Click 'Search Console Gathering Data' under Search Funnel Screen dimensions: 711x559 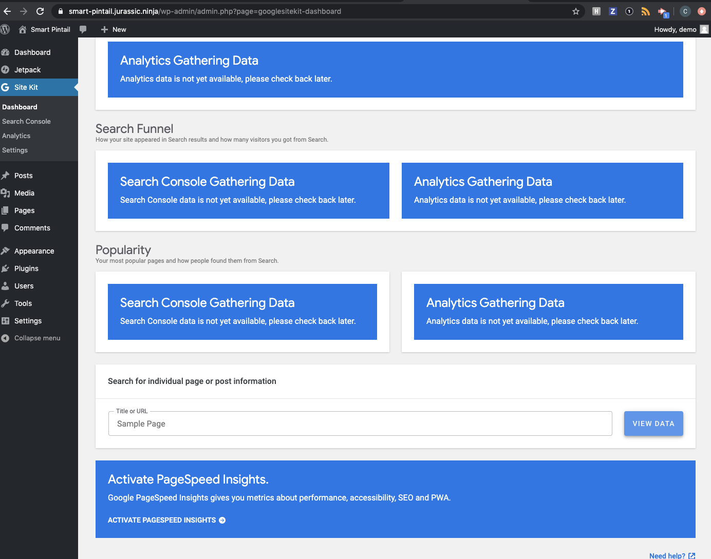[208, 182]
